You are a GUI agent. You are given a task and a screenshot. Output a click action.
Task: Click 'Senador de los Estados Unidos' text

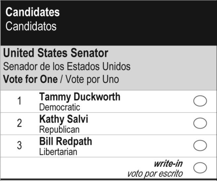click(67, 66)
